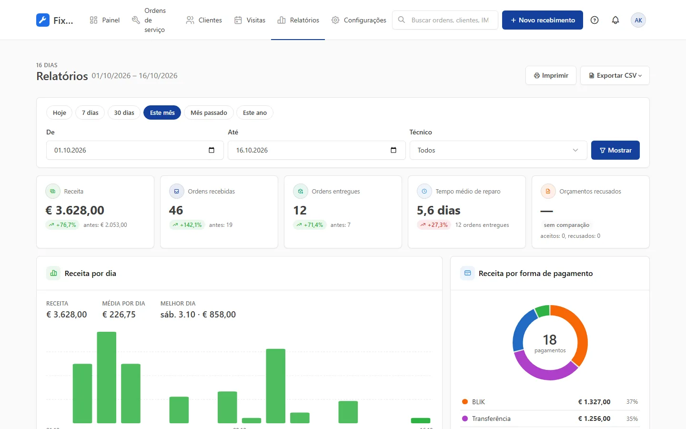This screenshot has width=686, height=429.
Task: Click the Imprimir button
Action: pos(551,75)
